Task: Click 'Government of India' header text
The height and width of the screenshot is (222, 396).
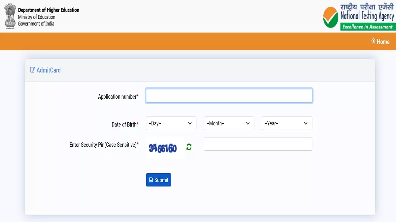Action: 36,24
